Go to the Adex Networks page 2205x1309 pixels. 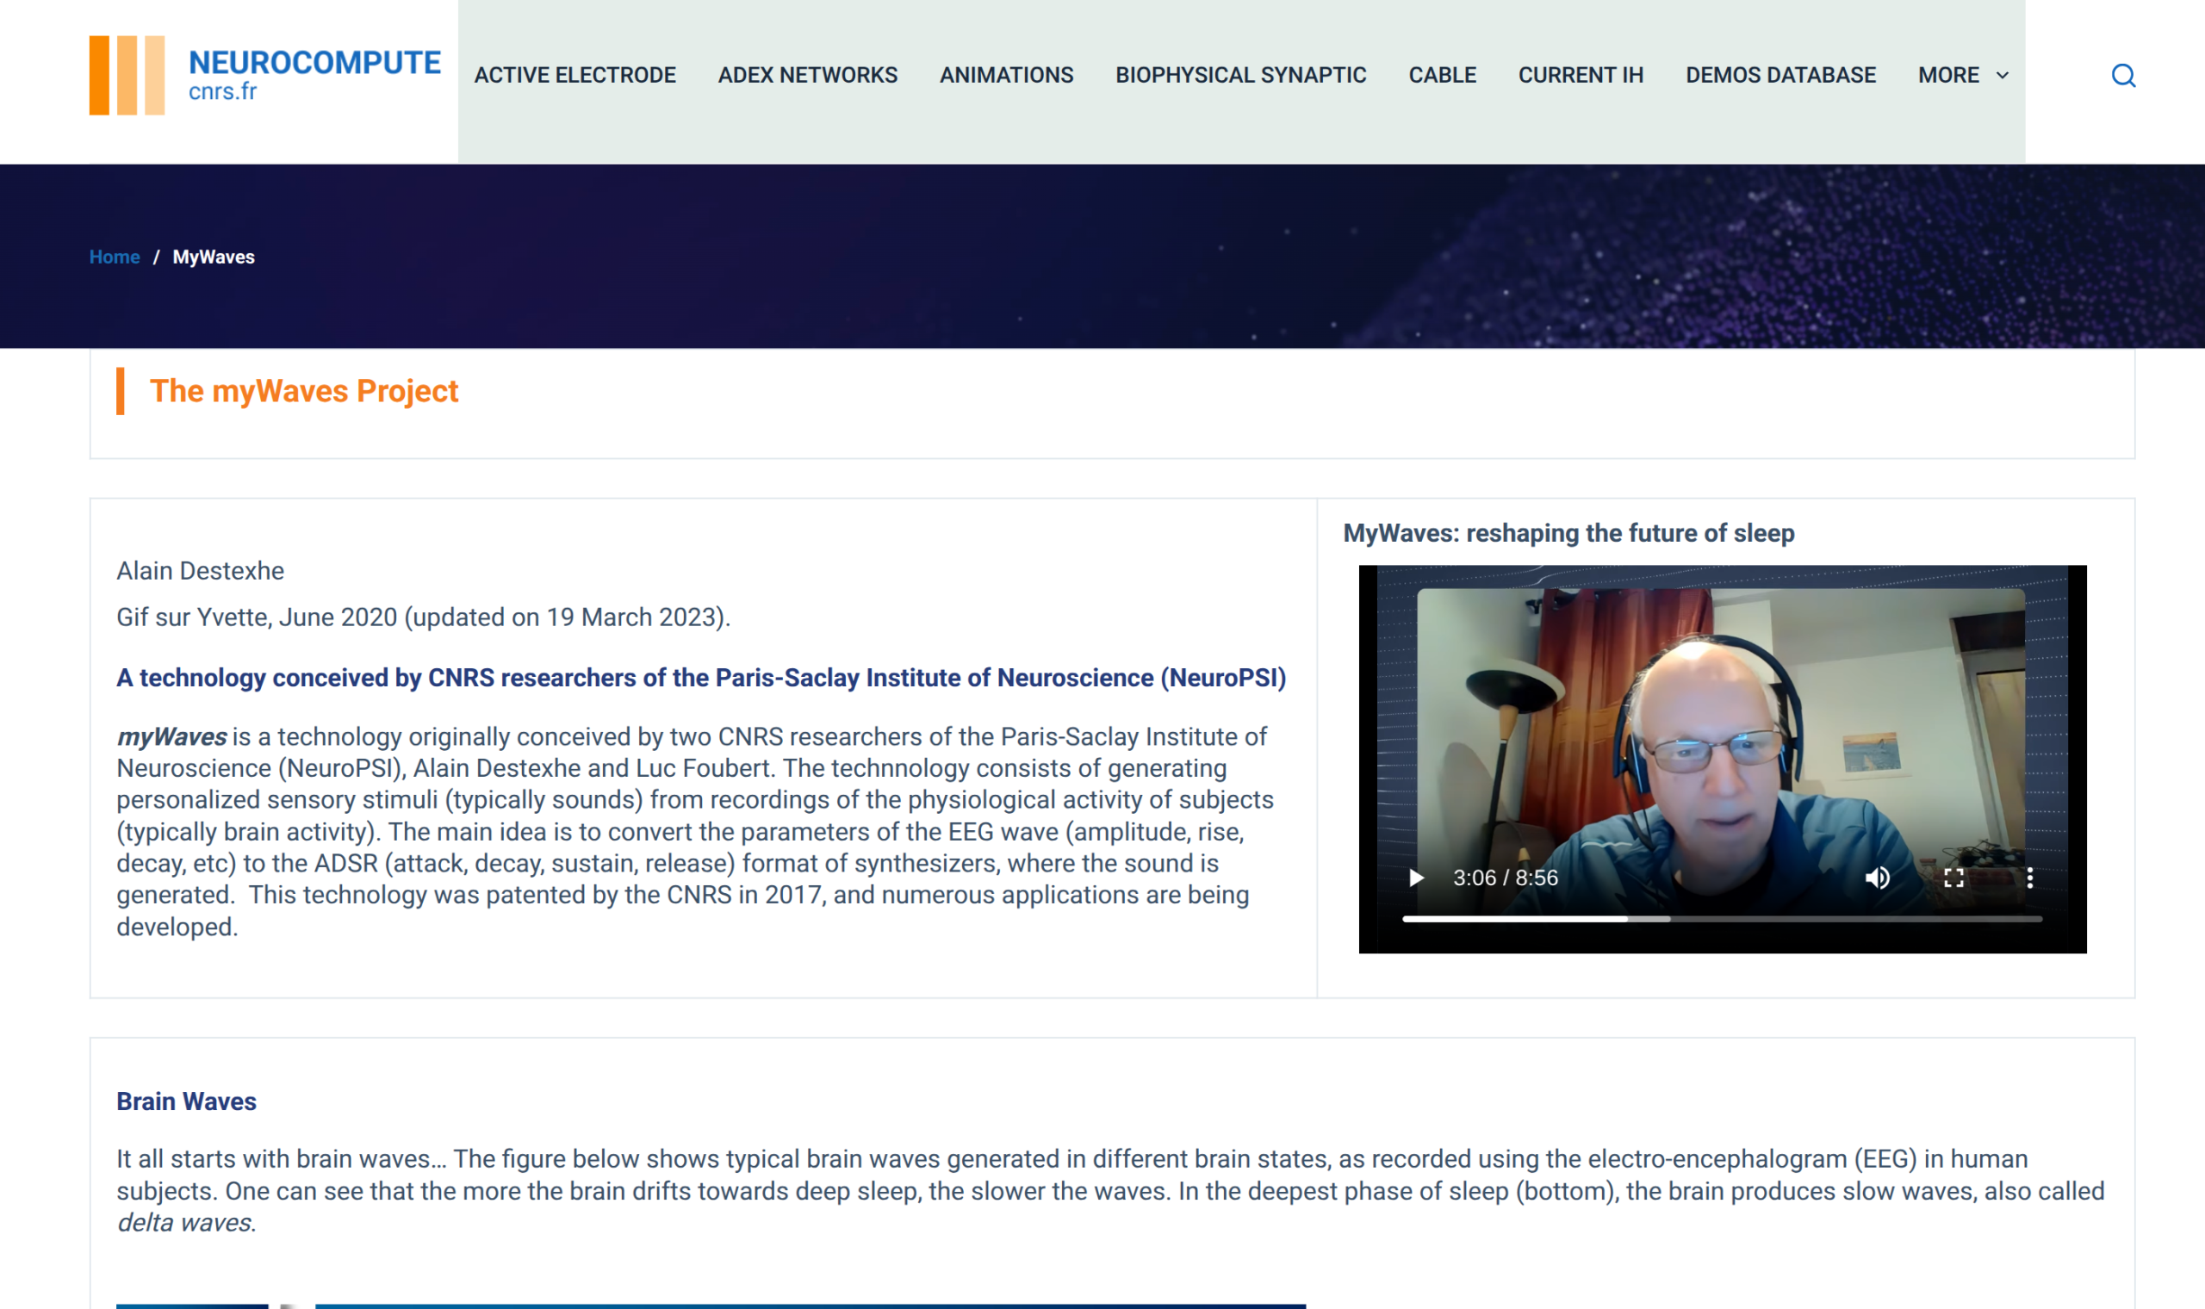(808, 75)
